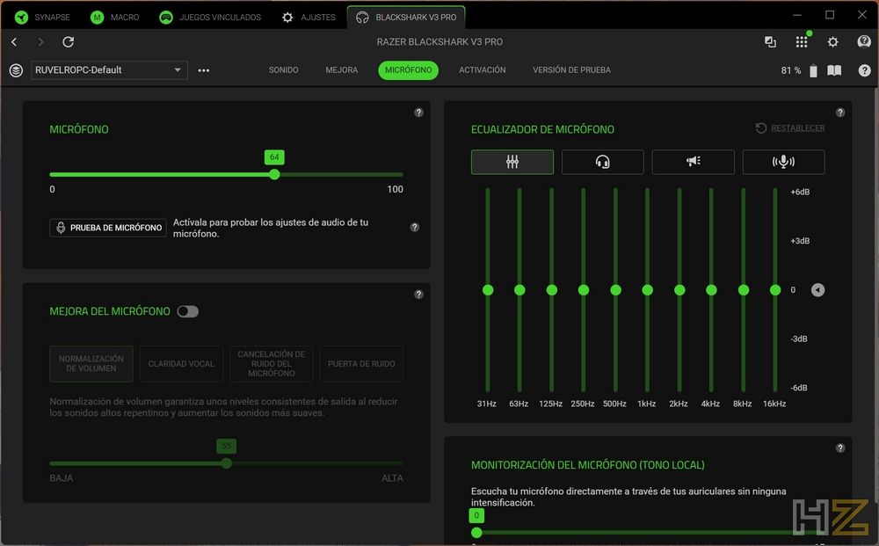The width and height of the screenshot is (879, 546).
Task: Click the tono local slider handle at 0
Action: [476, 533]
